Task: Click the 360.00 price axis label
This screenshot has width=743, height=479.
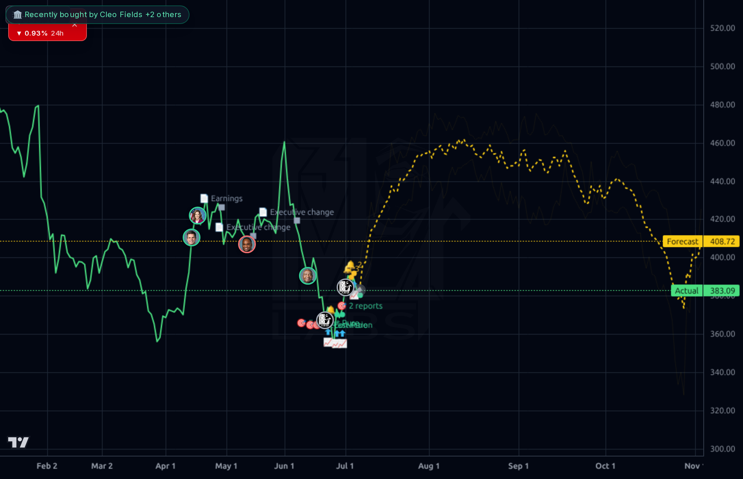Action: coord(722,334)
